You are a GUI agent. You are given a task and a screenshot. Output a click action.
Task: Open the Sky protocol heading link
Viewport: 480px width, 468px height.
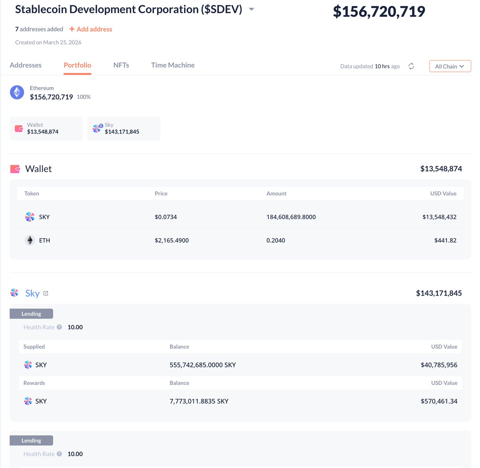[32, 293]
